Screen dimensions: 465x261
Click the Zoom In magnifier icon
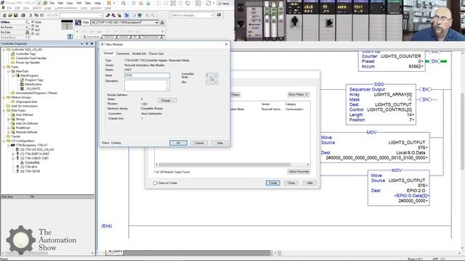coord(147,15)
